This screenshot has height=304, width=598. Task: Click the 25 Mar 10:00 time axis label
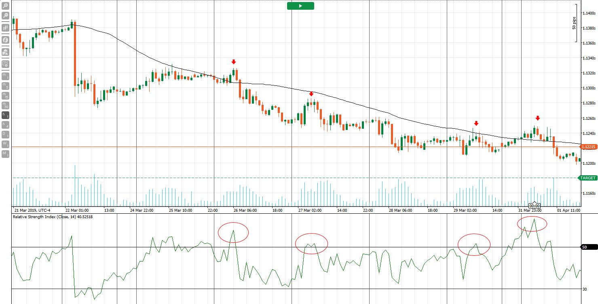pos(181,210)
